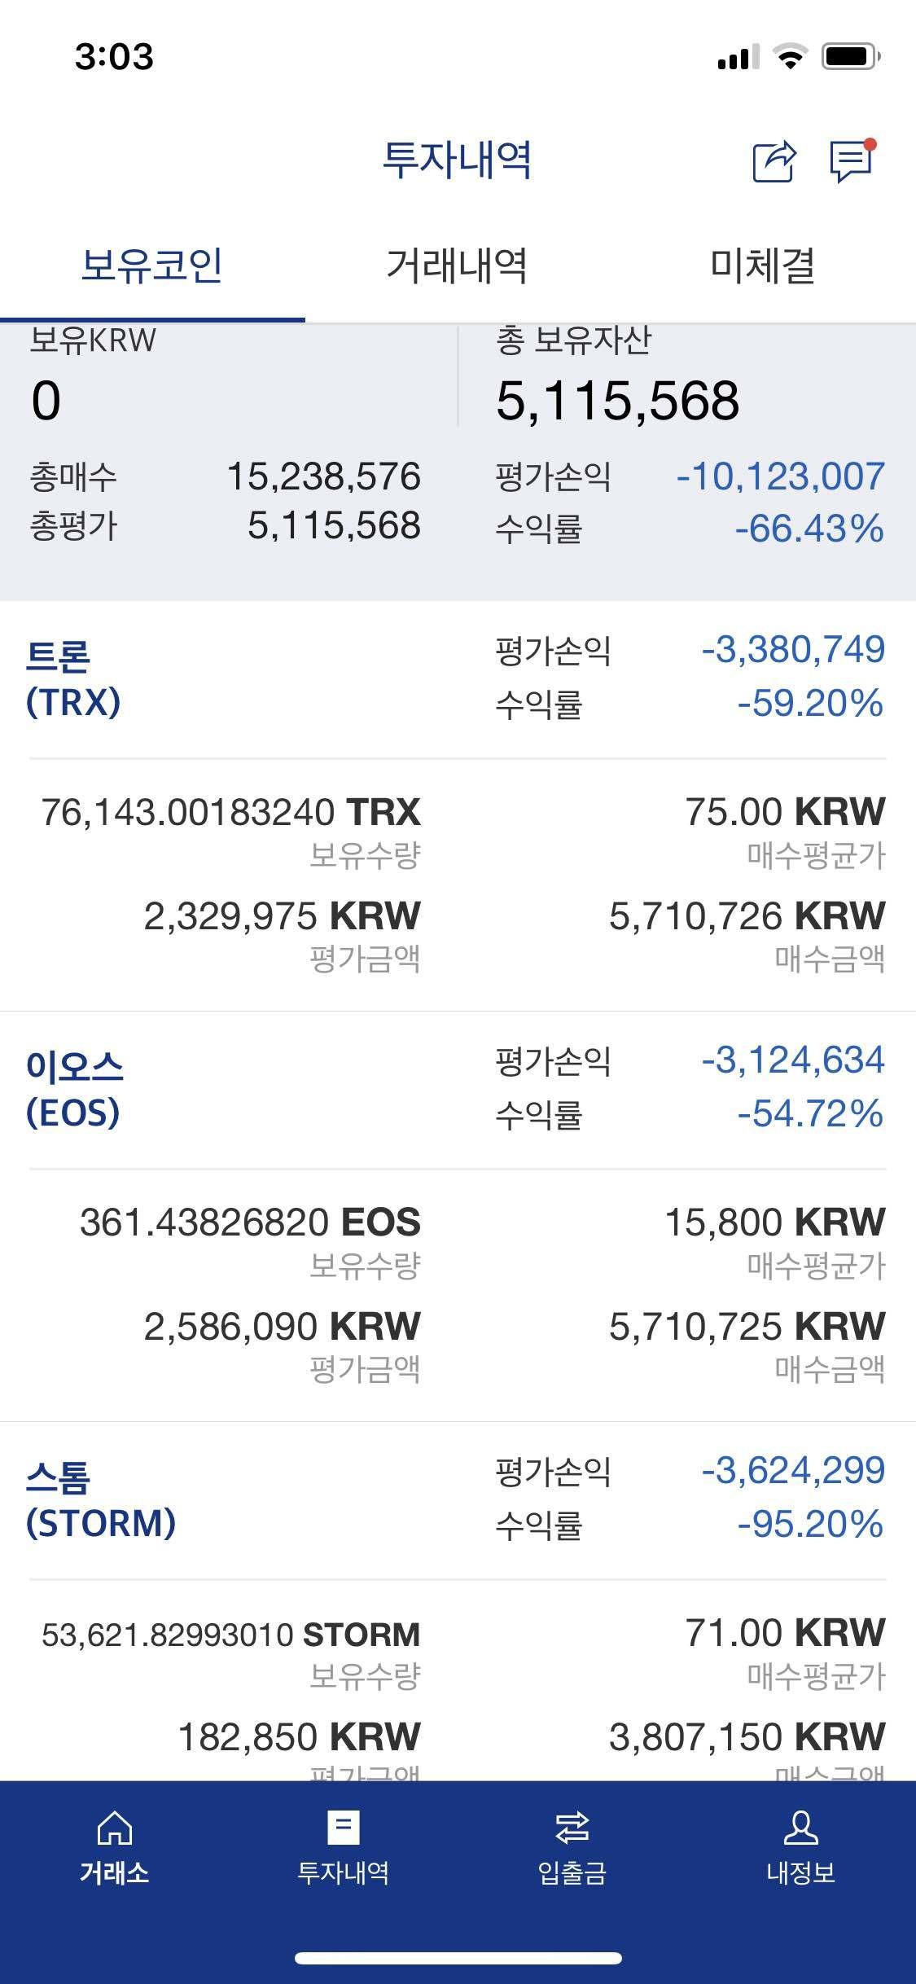Open the 이오스 (EOS) coin entry
This screenshot has width=916, height=1984.
74,1090
